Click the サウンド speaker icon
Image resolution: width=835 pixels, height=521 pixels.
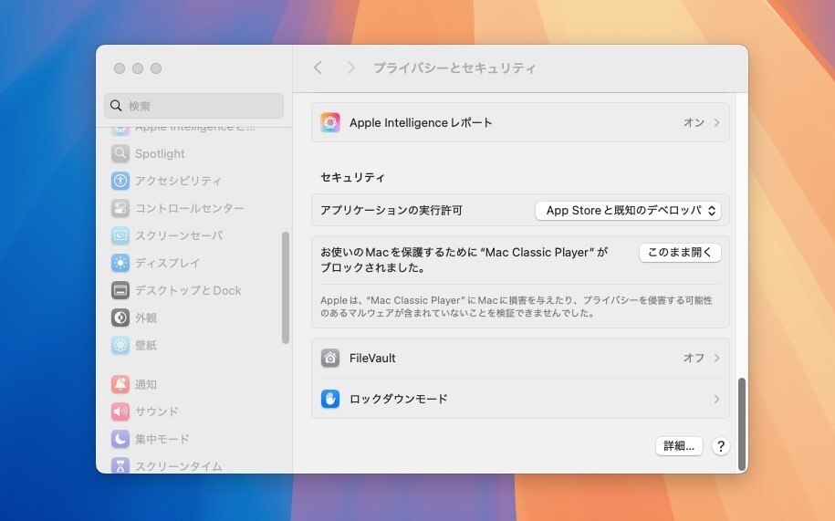[x=120, y=412]
